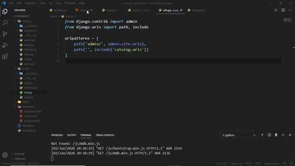Open the Edit menu
The height and width of the screenshot is (166, 295).
point(19,3)
